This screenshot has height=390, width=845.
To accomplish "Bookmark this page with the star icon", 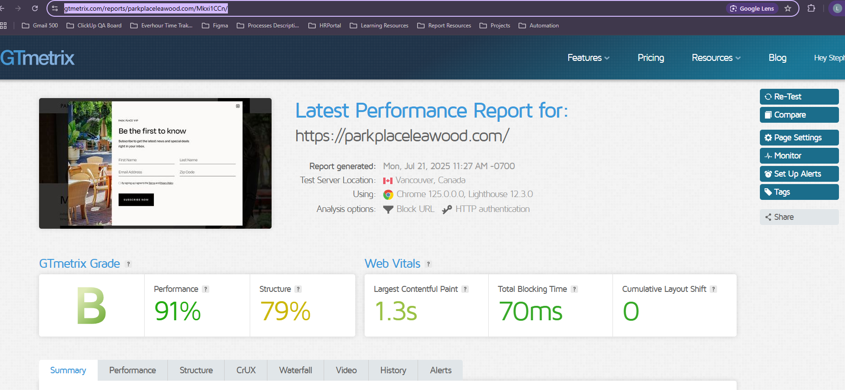I will click(x=788, y=8).
